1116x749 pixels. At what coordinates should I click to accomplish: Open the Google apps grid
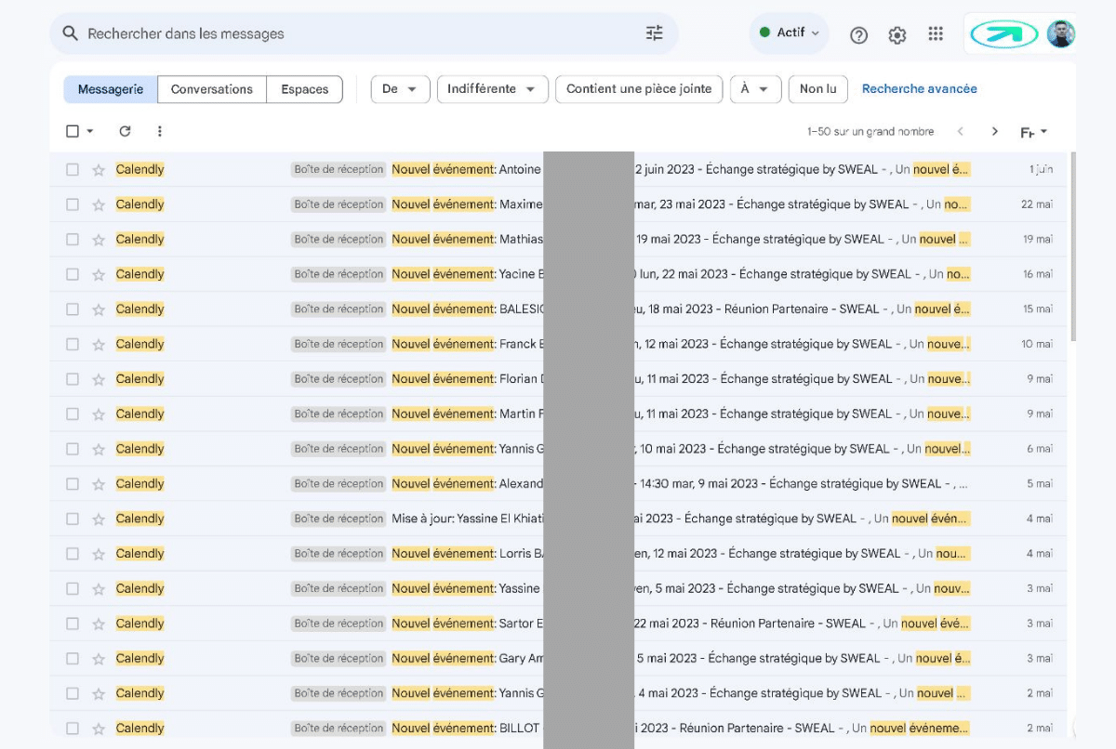pyautogui.click(x=936, y=34)
